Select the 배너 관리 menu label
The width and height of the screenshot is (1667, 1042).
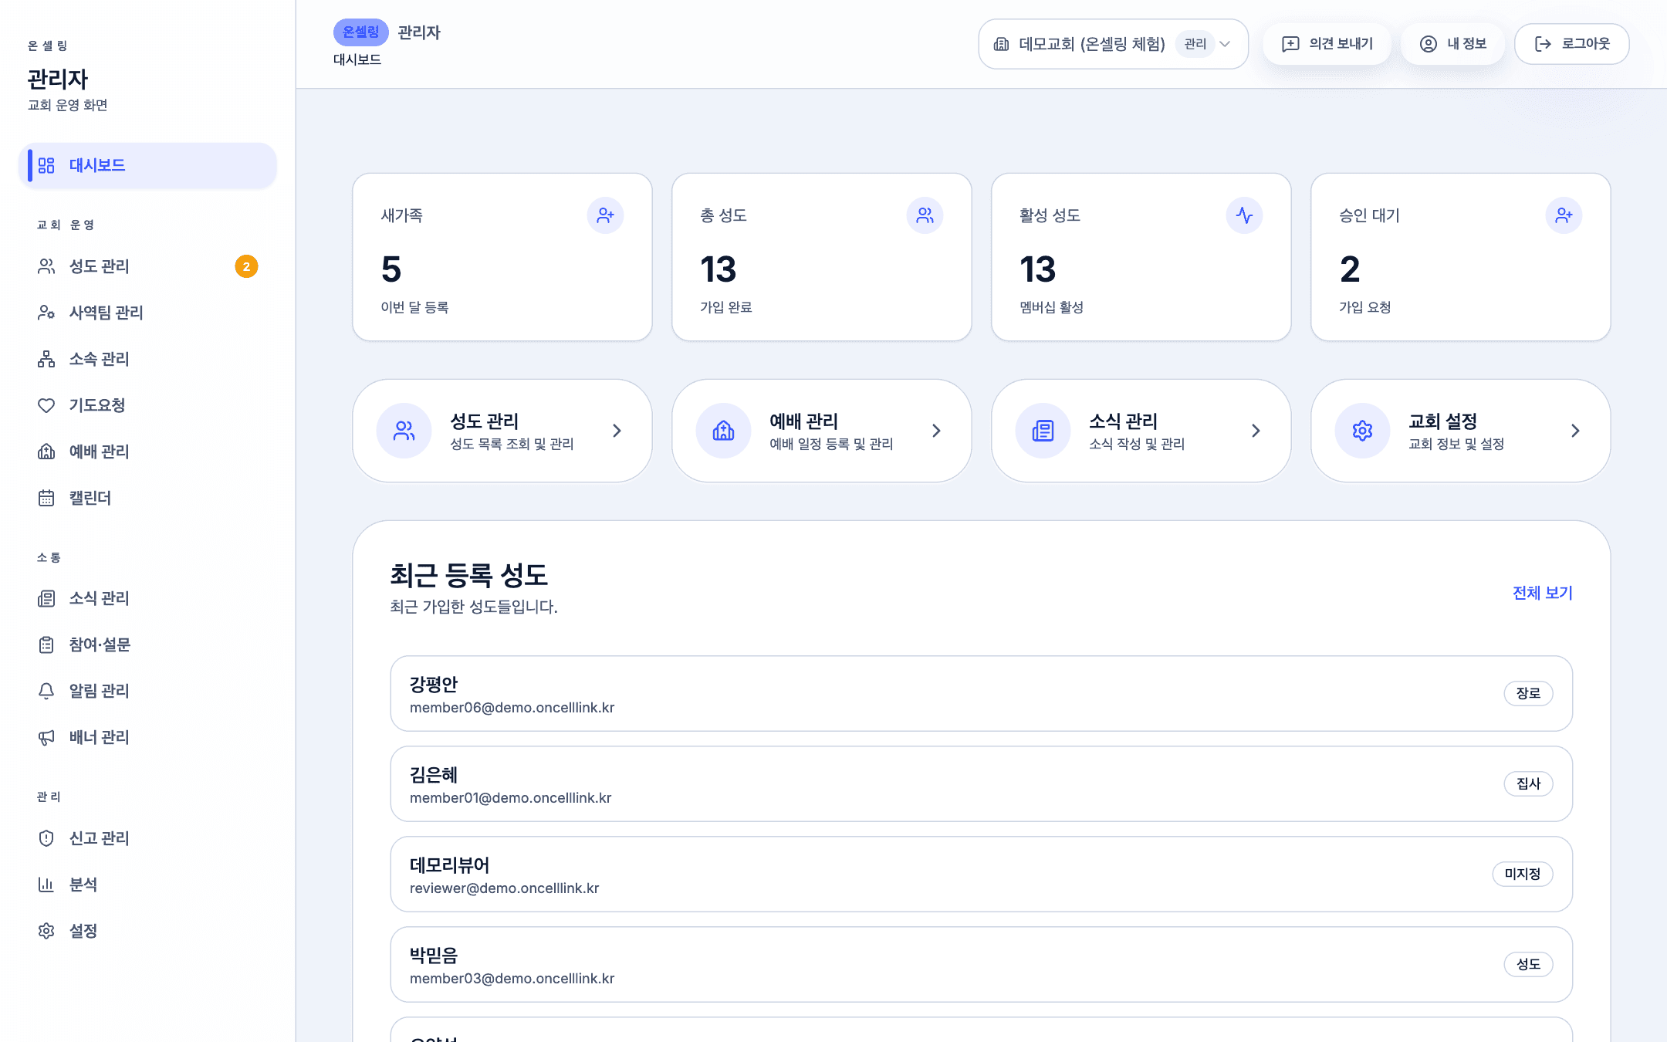tap(100, 737)
